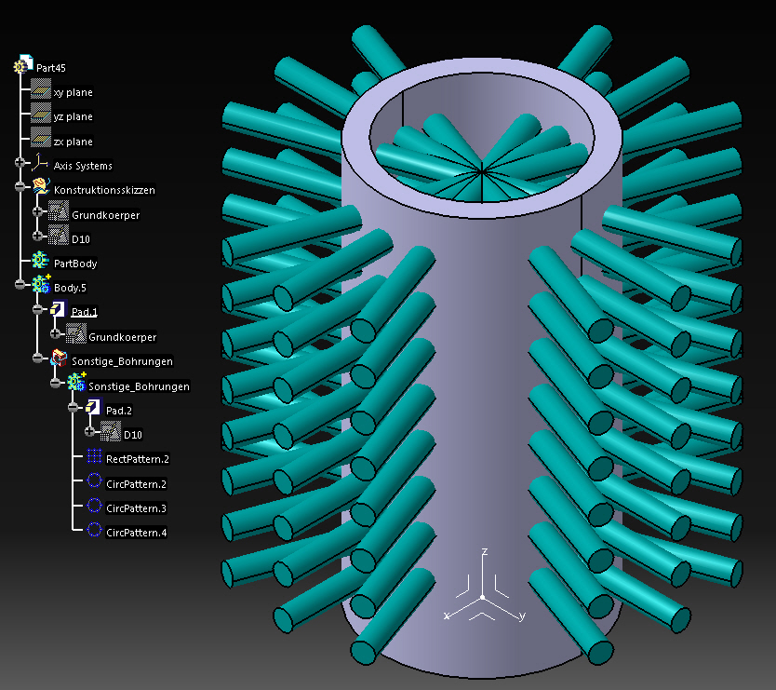Collapse nested Sonstige_Bohrungen body containing Pad.2
Image resolution: width=776 pixels, height=690 pixels.
tap(56, 383)
